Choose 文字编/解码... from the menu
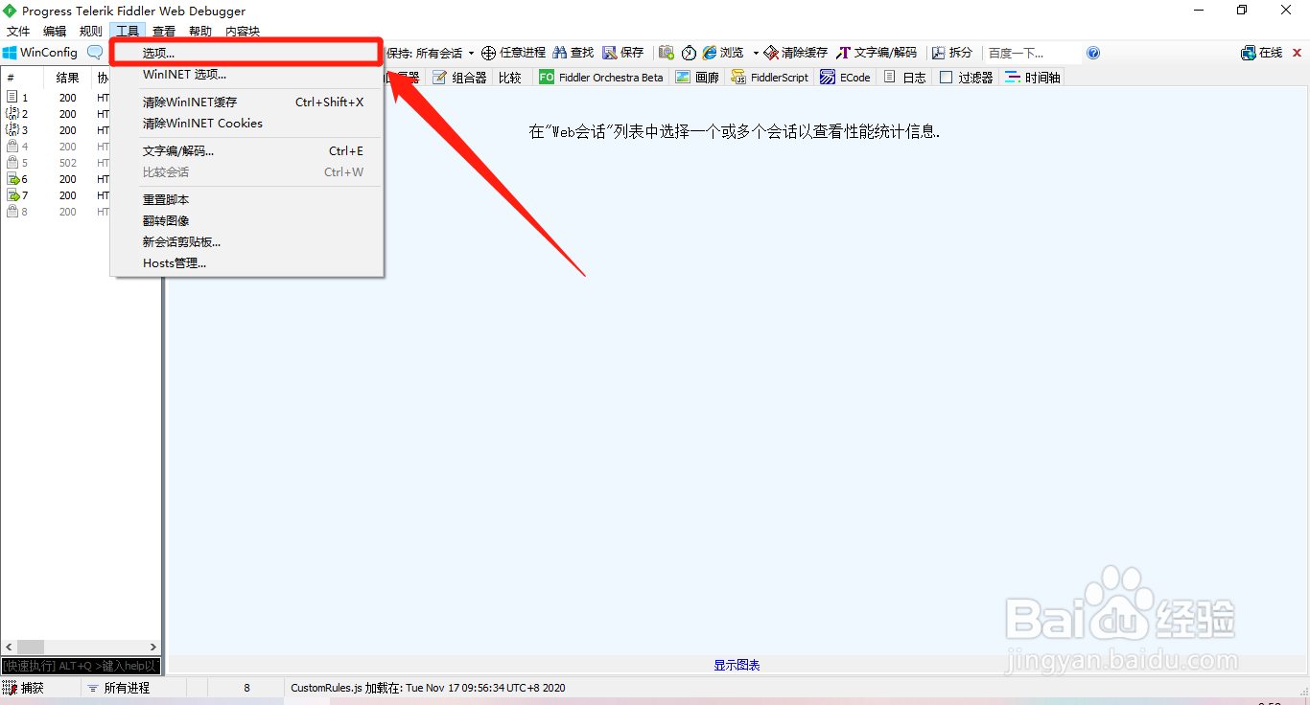The width and height of the screenshot is (1310, 705). pyautogui.click(x=247, y=150)
